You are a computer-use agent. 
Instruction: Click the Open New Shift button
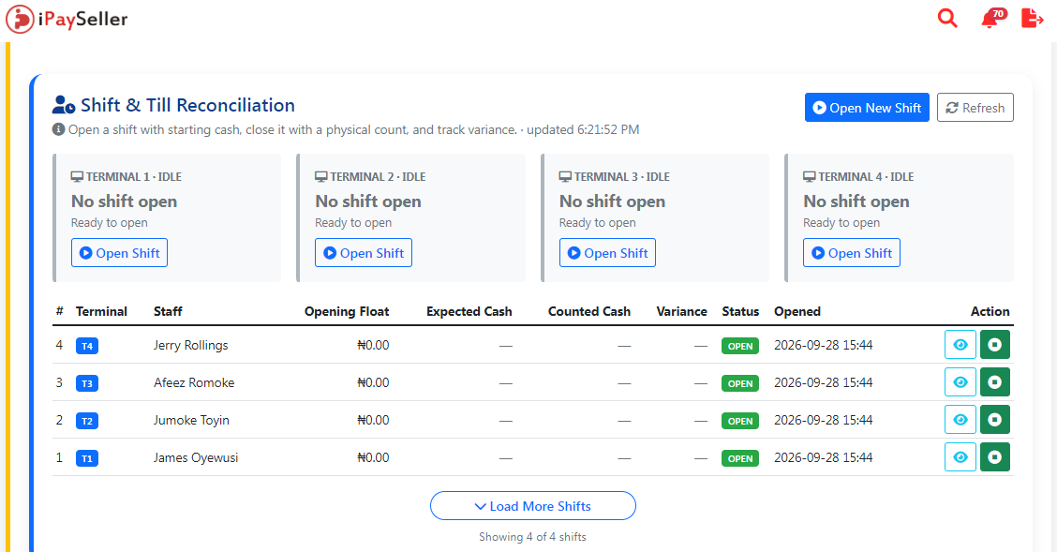click(x=867, y=108)
